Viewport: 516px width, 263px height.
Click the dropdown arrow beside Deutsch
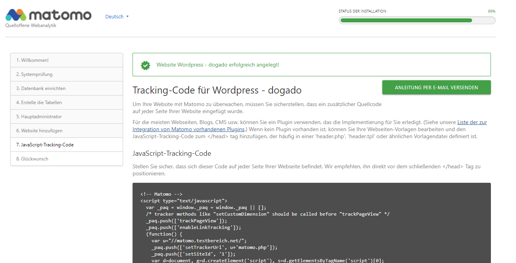[127, 17]
